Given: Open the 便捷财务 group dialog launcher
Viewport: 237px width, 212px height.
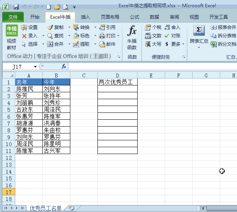Looking at the screenshot, I should [x=183, y=57].
